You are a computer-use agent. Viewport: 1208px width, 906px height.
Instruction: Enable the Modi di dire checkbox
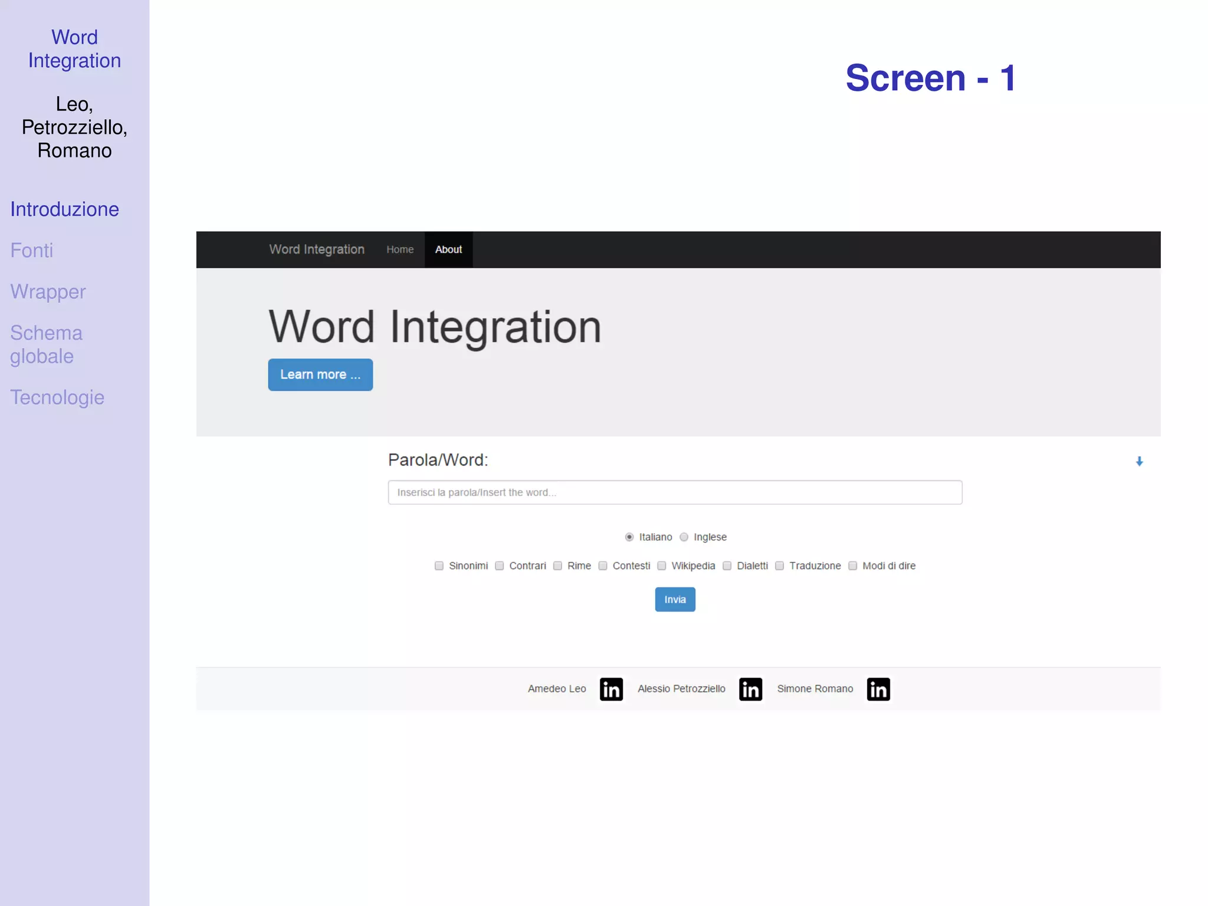(853, 566)
